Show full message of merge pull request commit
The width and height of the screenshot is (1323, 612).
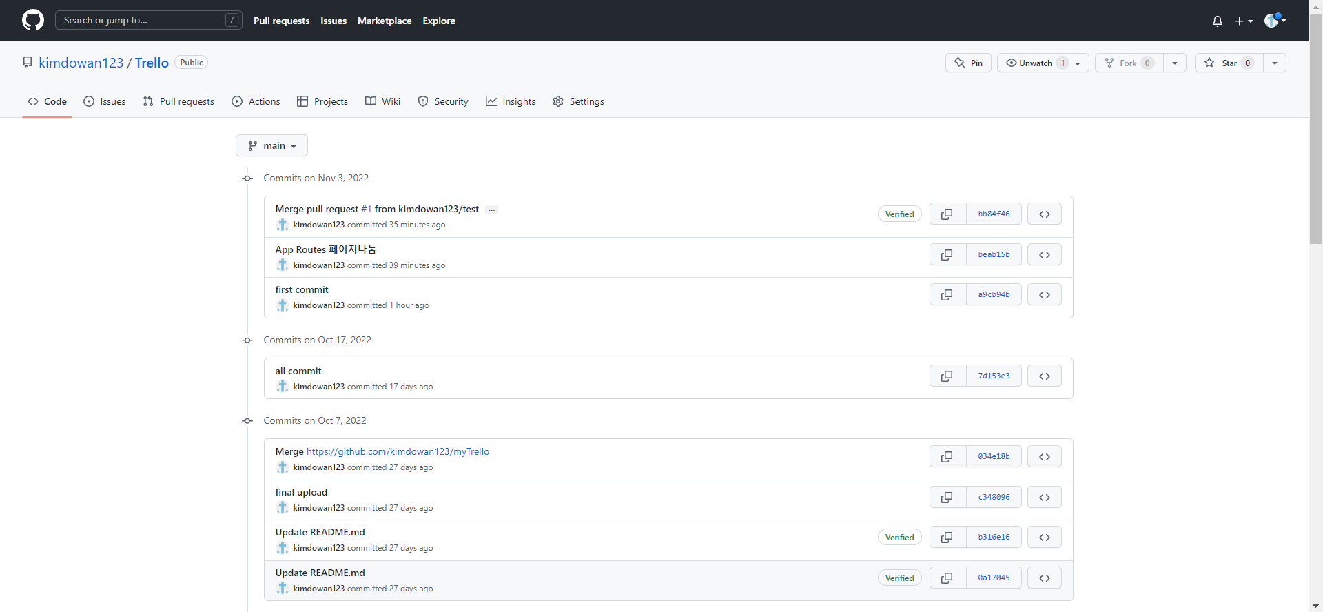(x=491, y=210)
